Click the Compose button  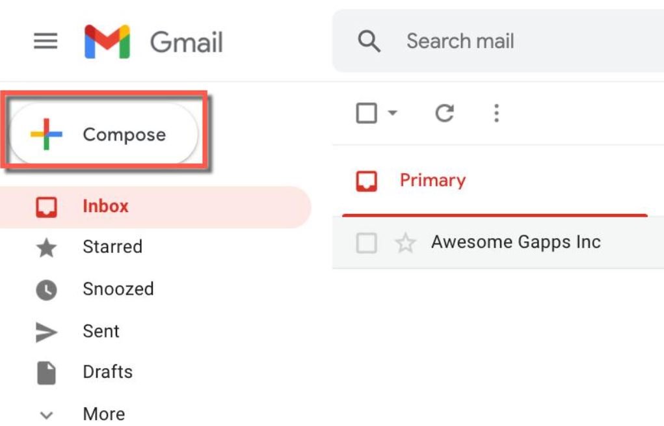point(104,134)
